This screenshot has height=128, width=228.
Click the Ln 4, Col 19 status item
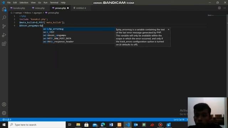pos(179,120)
